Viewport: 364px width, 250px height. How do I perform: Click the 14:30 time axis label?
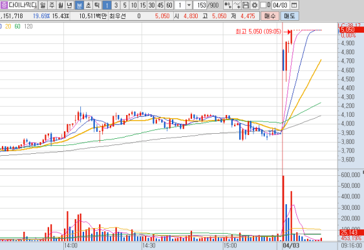click(x=149, y=246)
